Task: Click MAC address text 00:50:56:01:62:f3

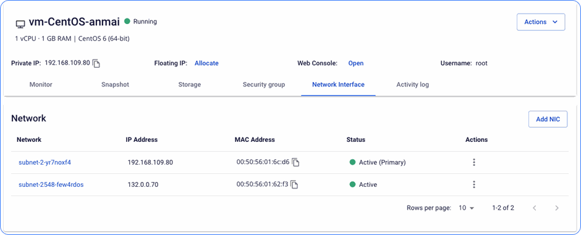Action: click(262, 184)
